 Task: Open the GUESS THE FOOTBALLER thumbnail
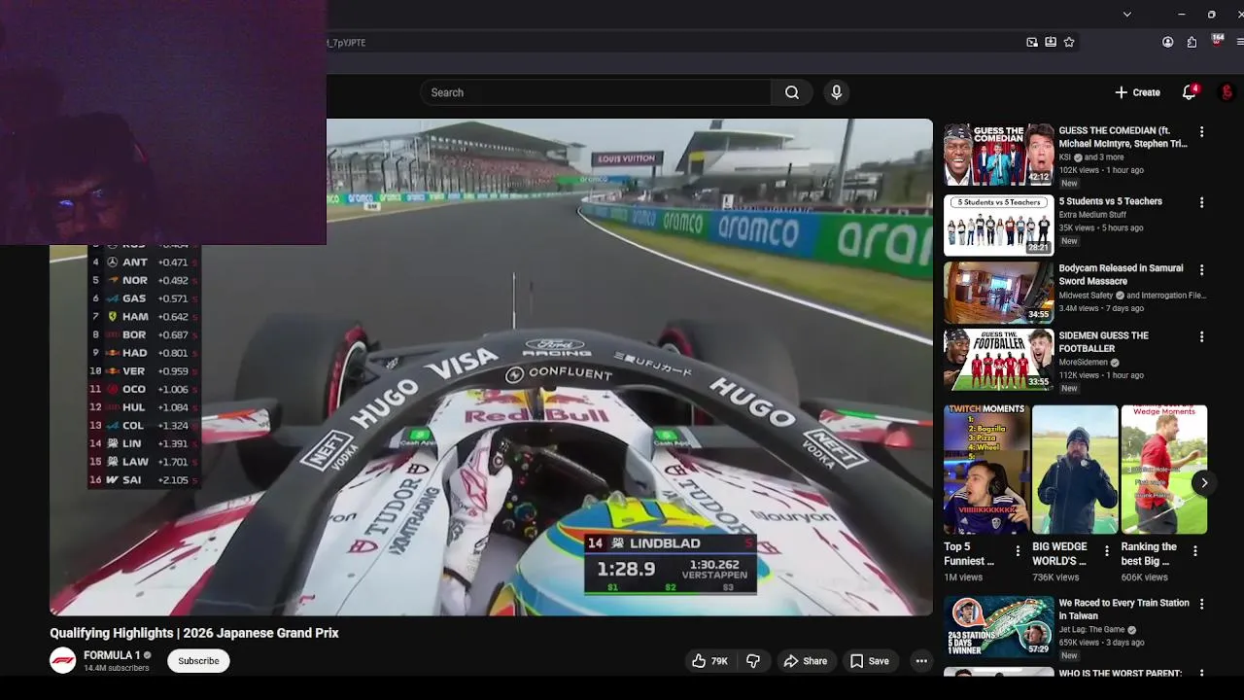click(x=998, y=360)
